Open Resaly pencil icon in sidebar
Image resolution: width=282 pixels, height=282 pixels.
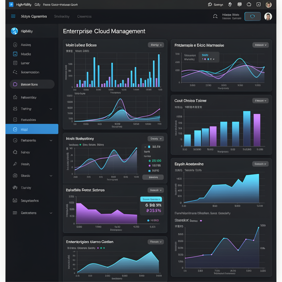15,164
